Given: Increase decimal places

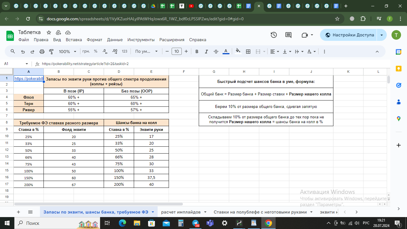Looking at the screenshot, I should point(114,51).
